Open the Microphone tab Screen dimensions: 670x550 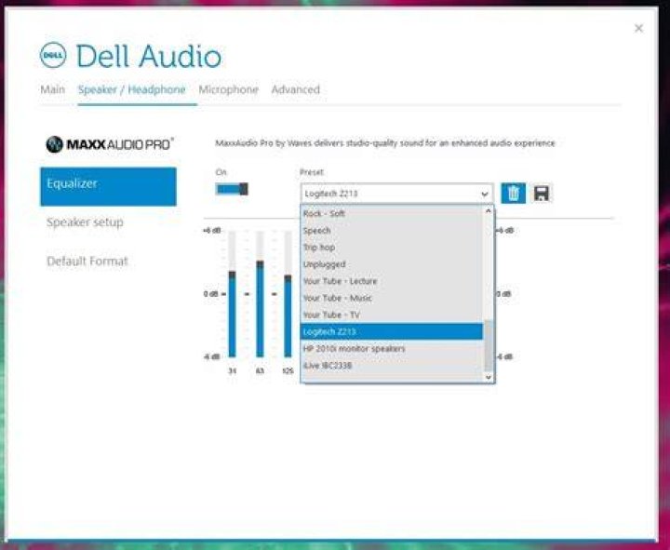tap(229, 89)
